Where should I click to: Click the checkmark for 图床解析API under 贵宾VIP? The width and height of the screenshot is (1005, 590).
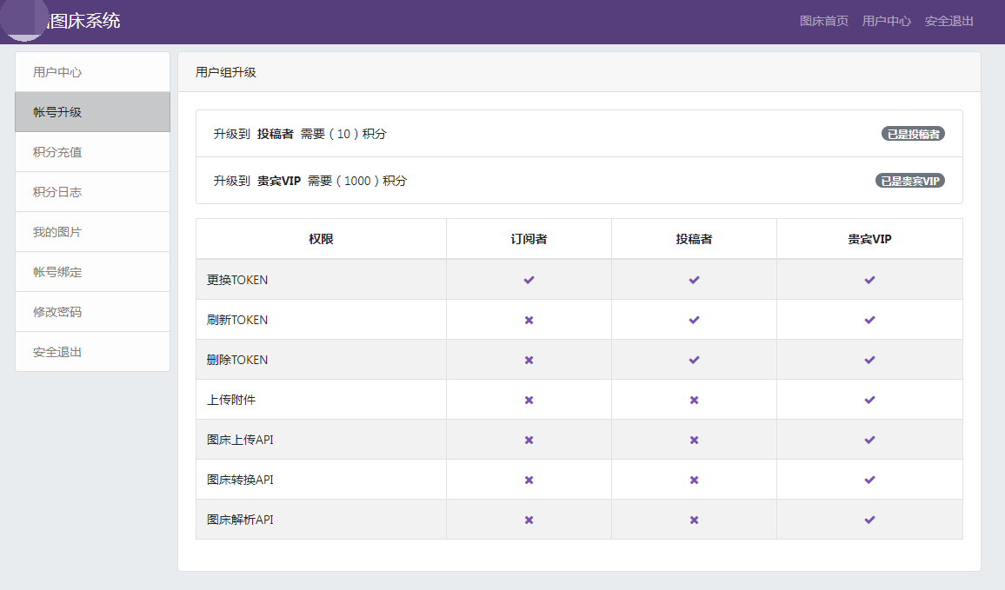pyautogui.click(x=869, y=519)
